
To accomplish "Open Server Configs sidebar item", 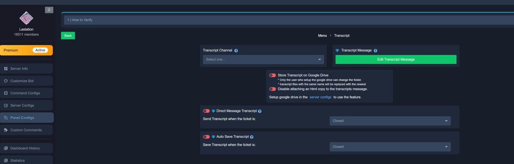I will (x=27, y=105).
